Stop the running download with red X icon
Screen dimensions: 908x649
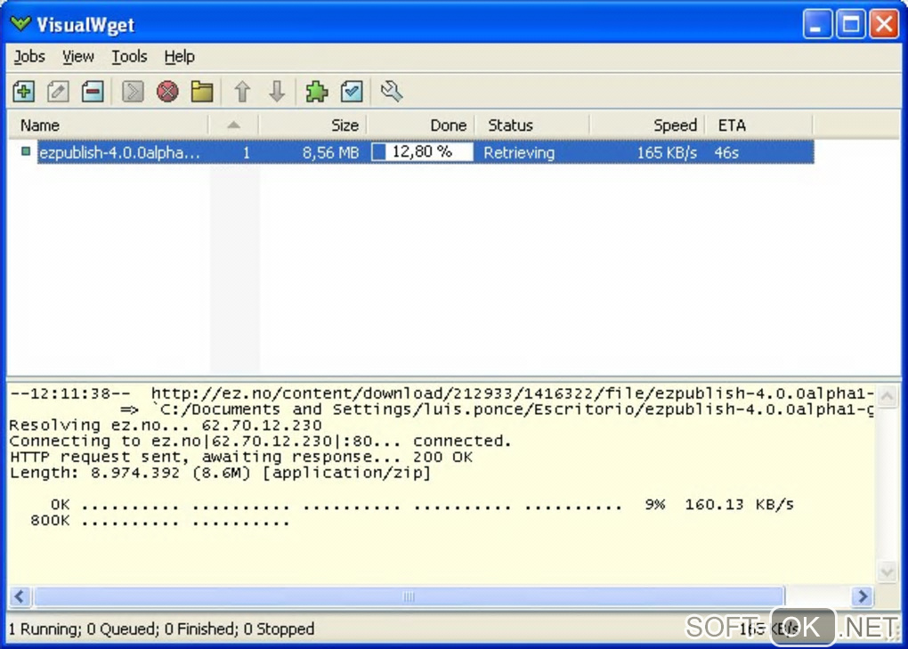pyautogui.click(x=167, y=92)
